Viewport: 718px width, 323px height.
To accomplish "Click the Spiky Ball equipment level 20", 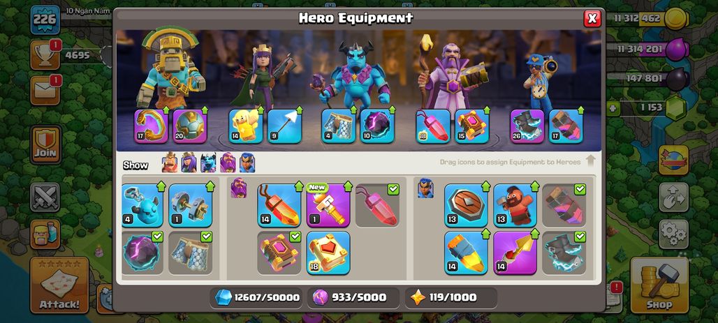I will click(190, 126).
